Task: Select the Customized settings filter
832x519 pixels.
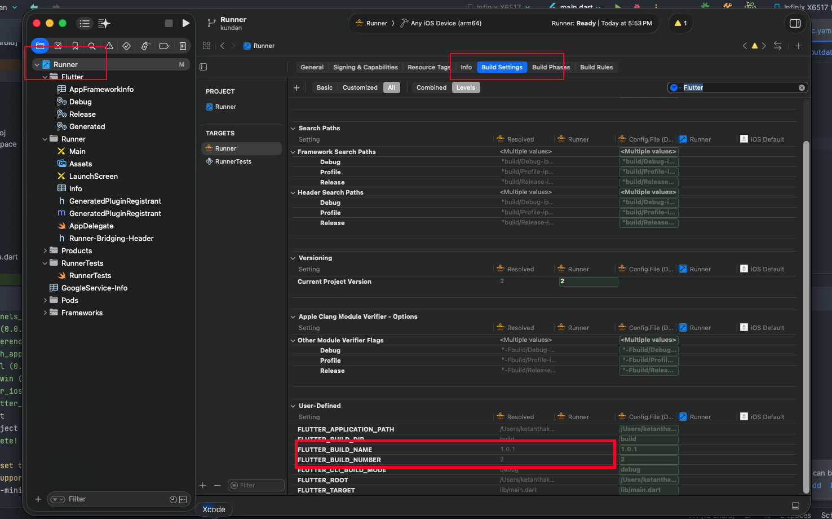Action: coord(360,87)
